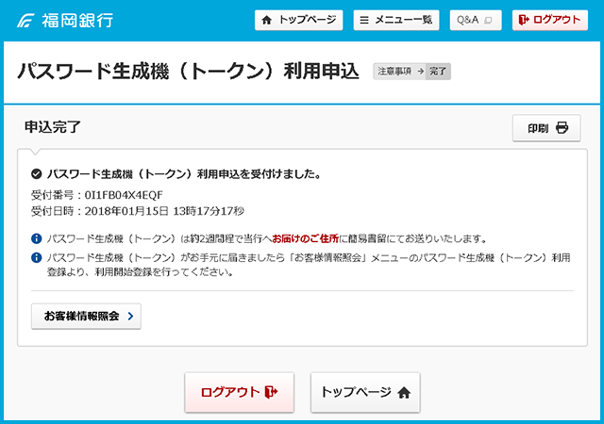
Task: Click the info icon beside 約2週間程 notice
Action: coord(37,238)
